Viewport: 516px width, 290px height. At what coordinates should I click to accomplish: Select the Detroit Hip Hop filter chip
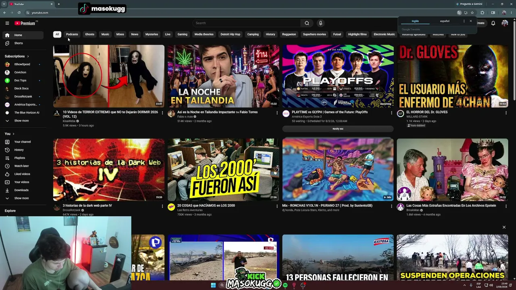[x=230, y=34]
